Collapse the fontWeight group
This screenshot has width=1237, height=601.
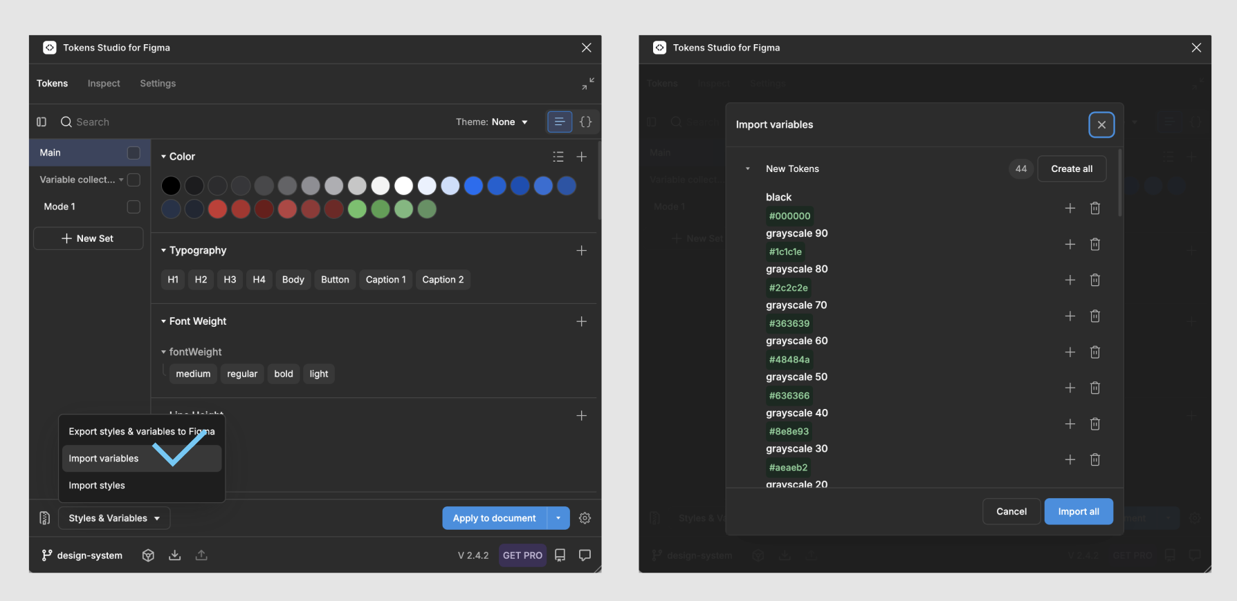(164, 352)
